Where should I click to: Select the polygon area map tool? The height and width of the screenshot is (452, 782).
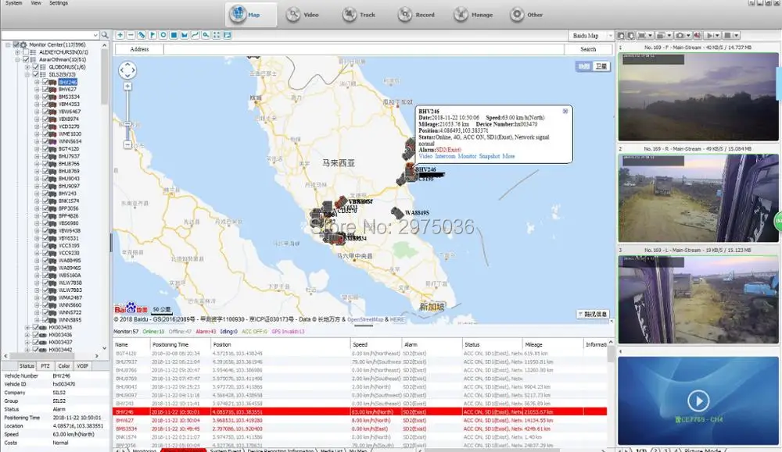(184, 35)
